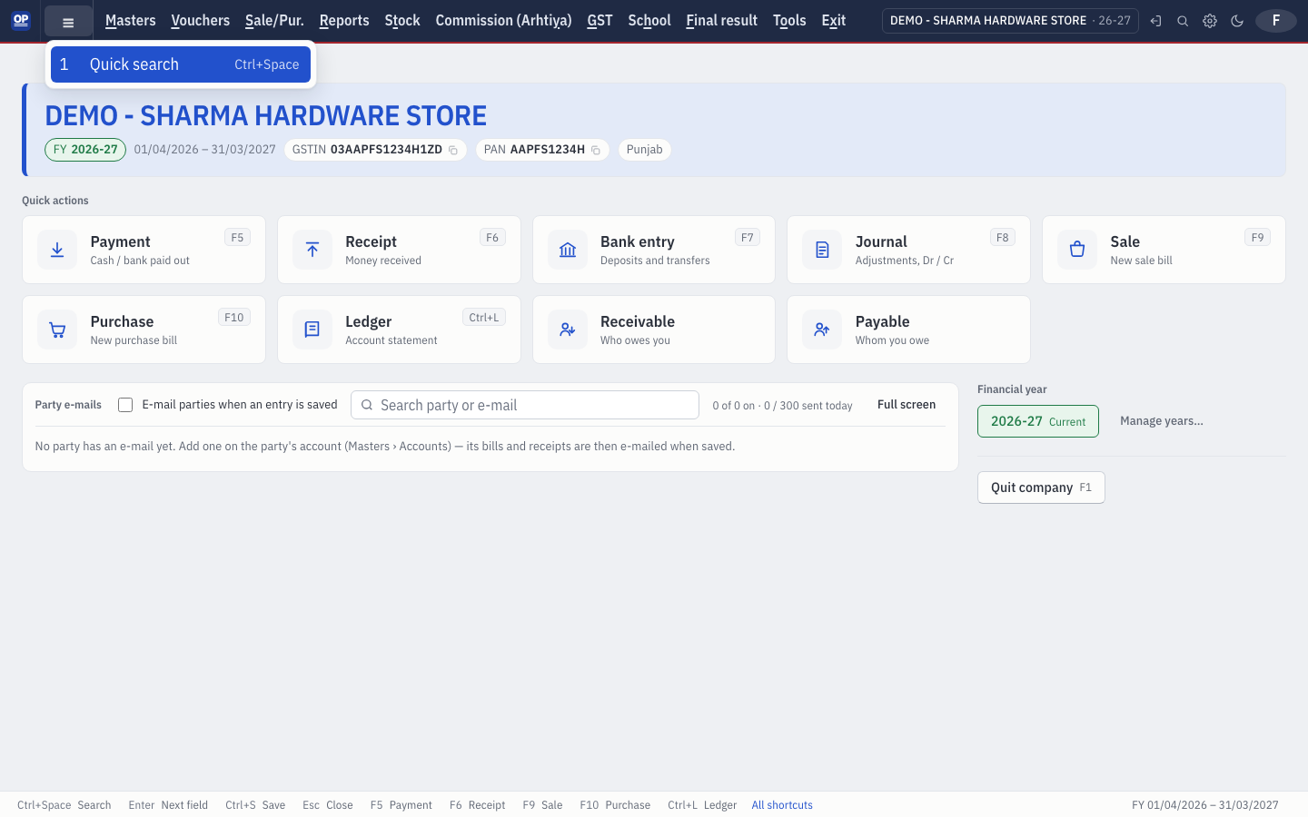Open the Final result menu
The image size is (1308, 817).
point(721,21)
